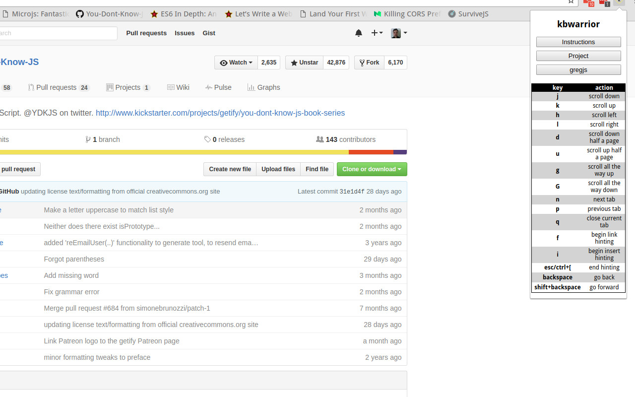
Task: Open commit 'Forgot parentheses'
Action: 74,259
